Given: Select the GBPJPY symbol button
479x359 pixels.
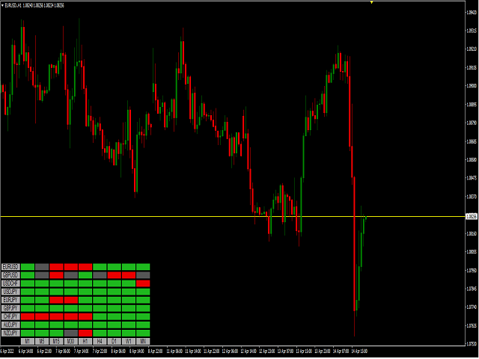Looking at the screenshot, I should click(x=10, y=308).
